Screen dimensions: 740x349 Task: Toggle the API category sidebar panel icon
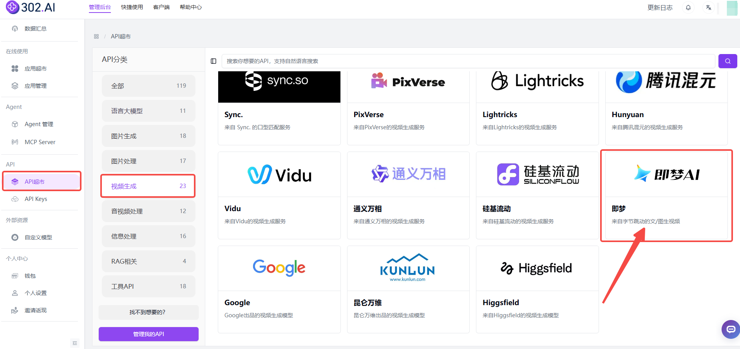(213, 61)
